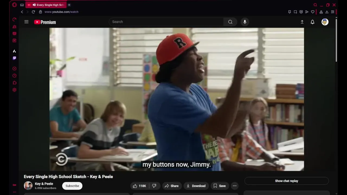The height and width of the screenshot is (195, 347).
Task: Open the Player sidebar icon
Action: tap(14, 69)
